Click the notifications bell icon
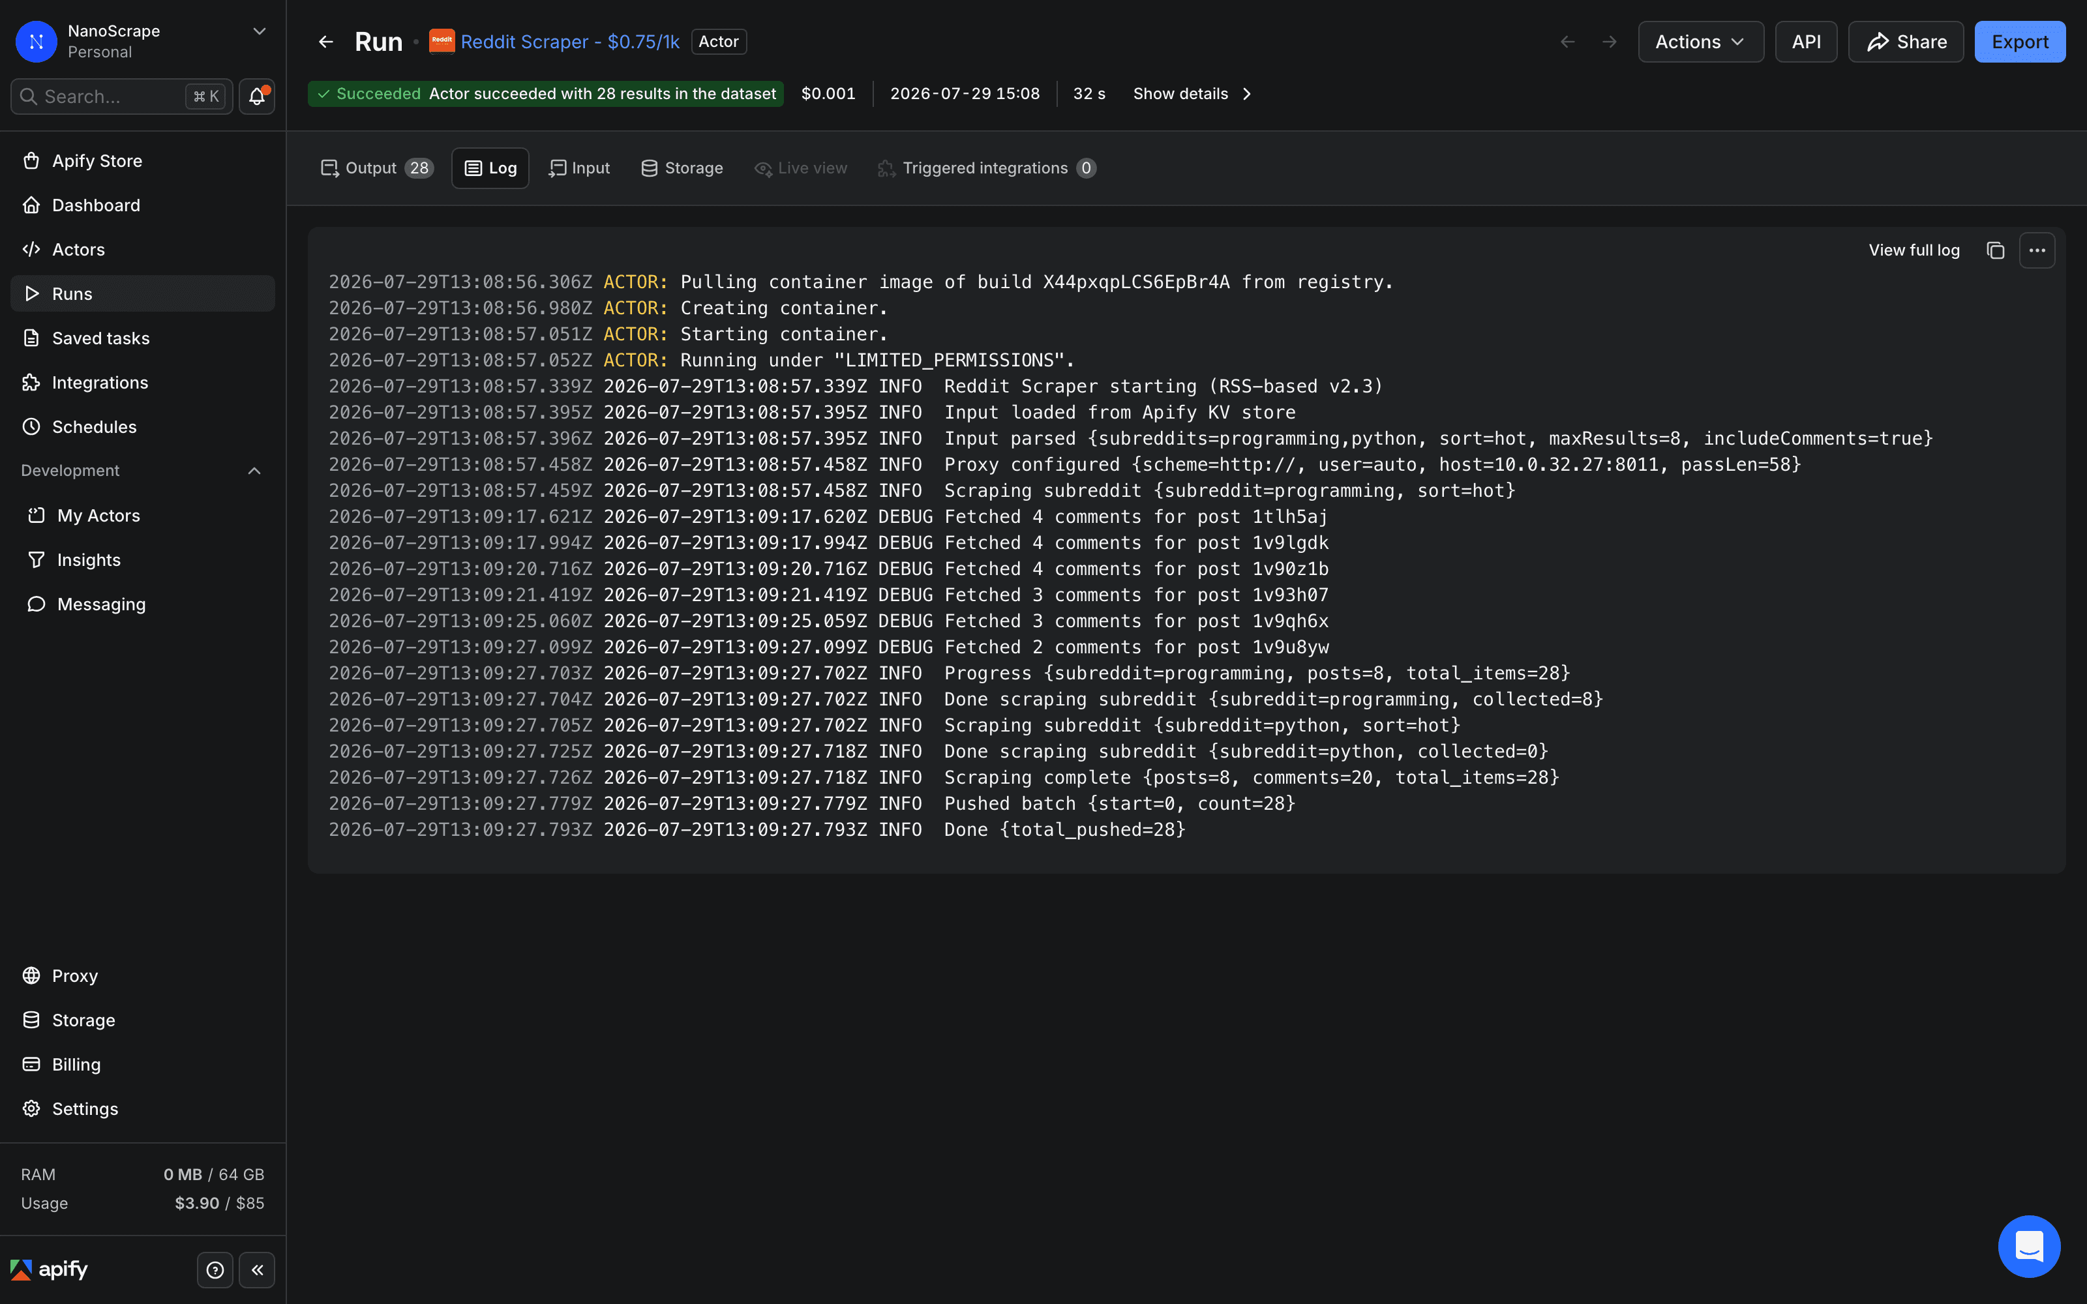Screen dimensions: 2087x1304 tap(257, 96)
